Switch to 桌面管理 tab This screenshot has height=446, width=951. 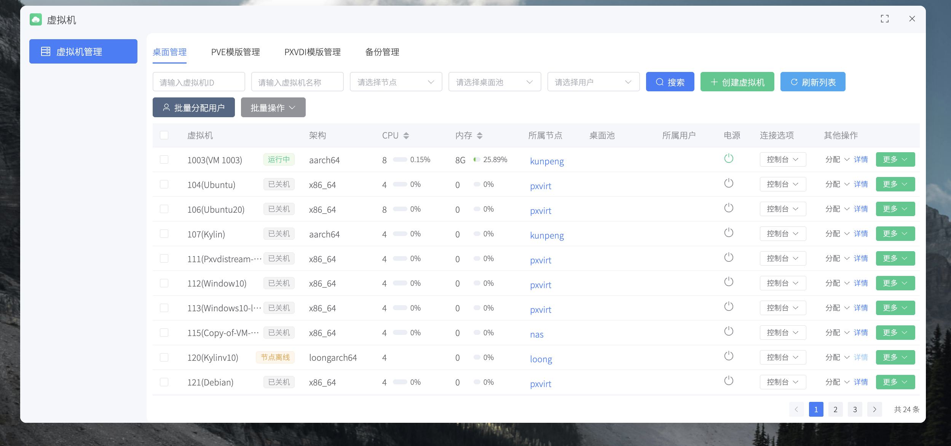169,52
